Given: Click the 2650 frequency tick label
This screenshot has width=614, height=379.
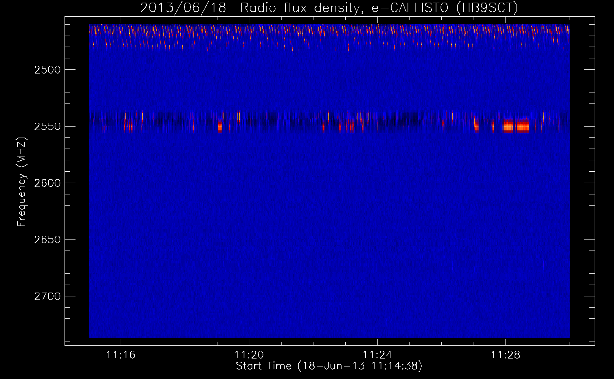Looking at the screenshot, I should pos(47,240).
